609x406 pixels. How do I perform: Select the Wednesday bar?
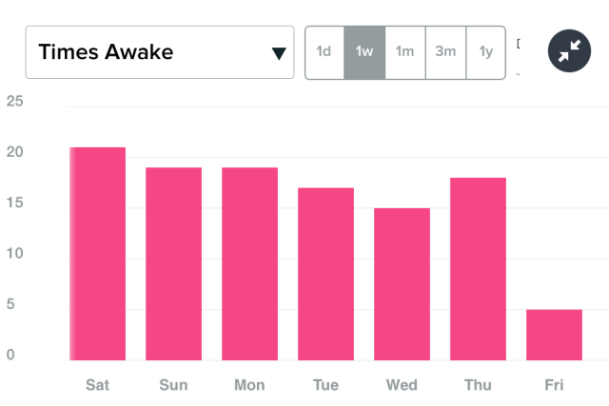click(x=402, y=283)
